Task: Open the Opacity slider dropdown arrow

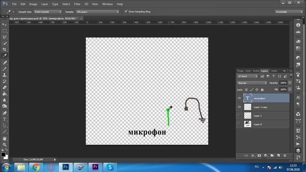Action: 290,83
